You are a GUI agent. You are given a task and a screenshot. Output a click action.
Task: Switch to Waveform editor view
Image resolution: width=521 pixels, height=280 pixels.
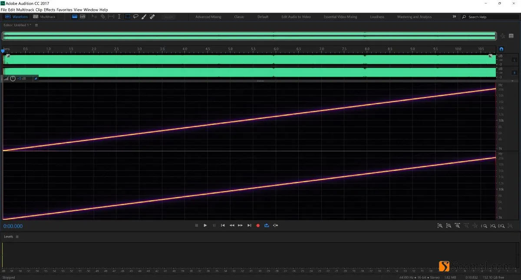(x=16, y=17)
